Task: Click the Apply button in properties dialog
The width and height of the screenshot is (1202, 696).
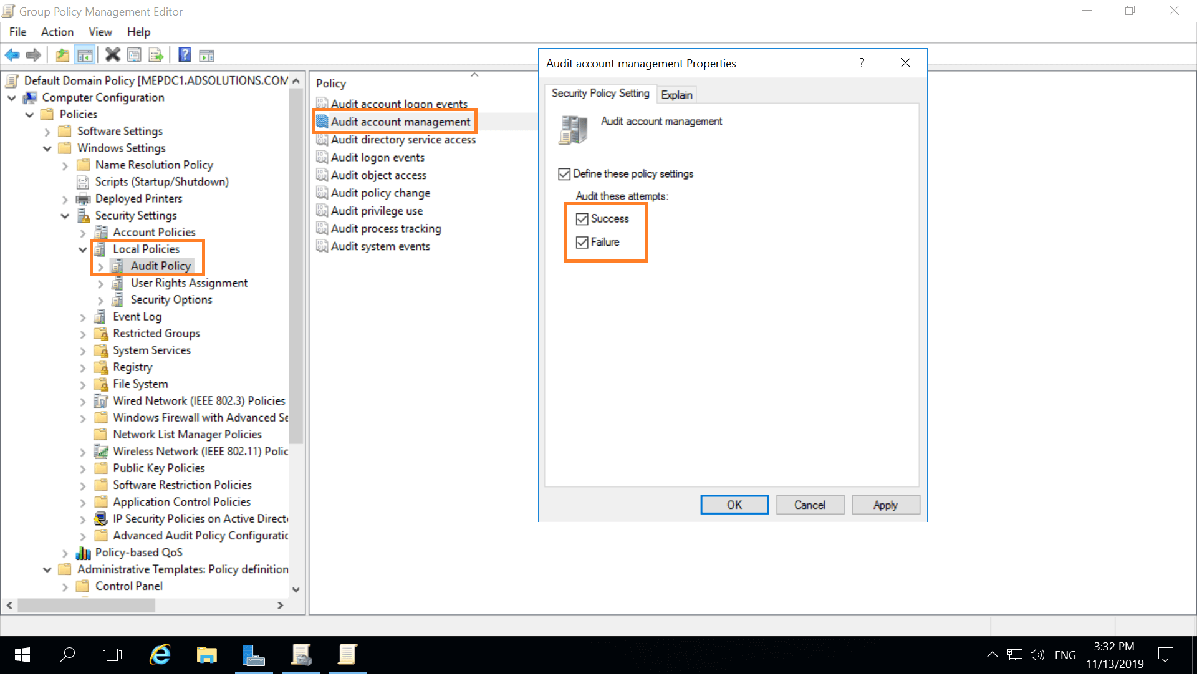Action: click(x=884, y=505)
